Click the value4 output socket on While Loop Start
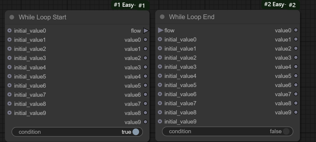Screen dimensions: 316x142 (x=145, y=76)
